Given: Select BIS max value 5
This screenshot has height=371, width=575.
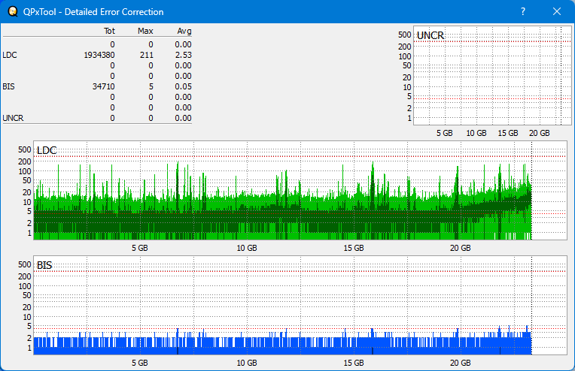Looking at the screenshot, I should [x=151, y=86].
